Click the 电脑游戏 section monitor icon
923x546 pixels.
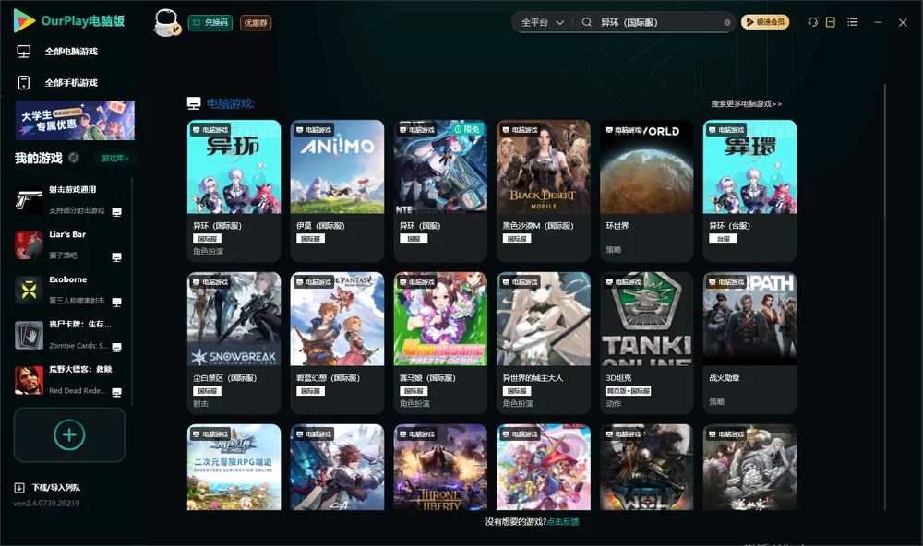click(x=194, y=103)
